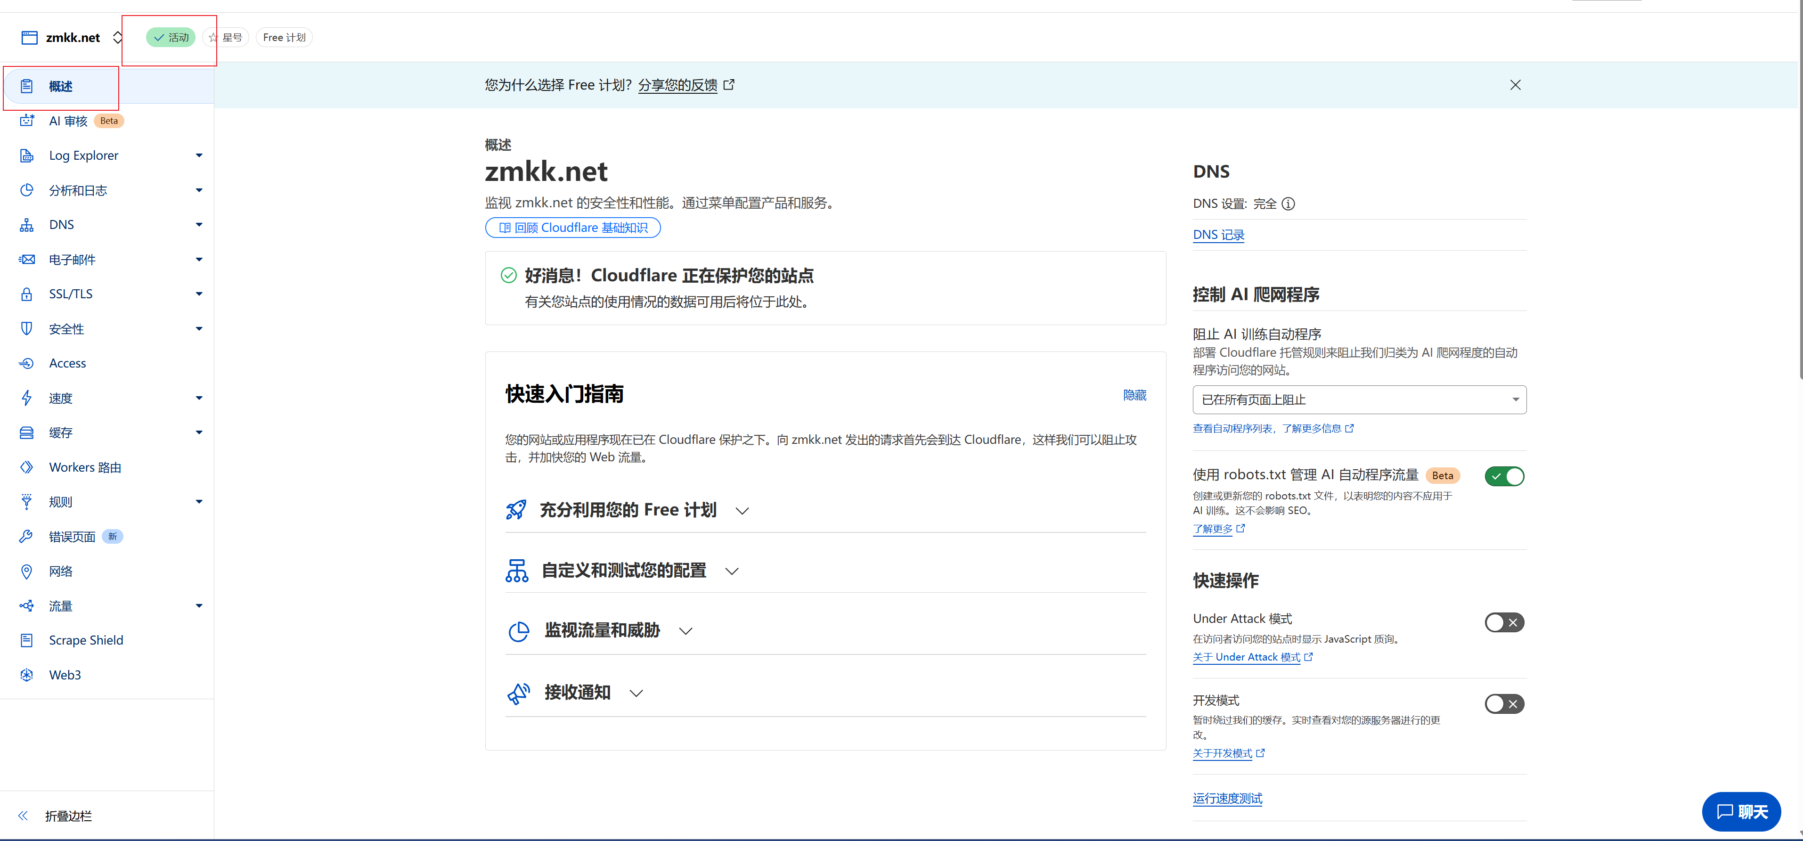Click the 电子邮件 envelope icon
The image size is (1803, 841).
click(26, 259)
